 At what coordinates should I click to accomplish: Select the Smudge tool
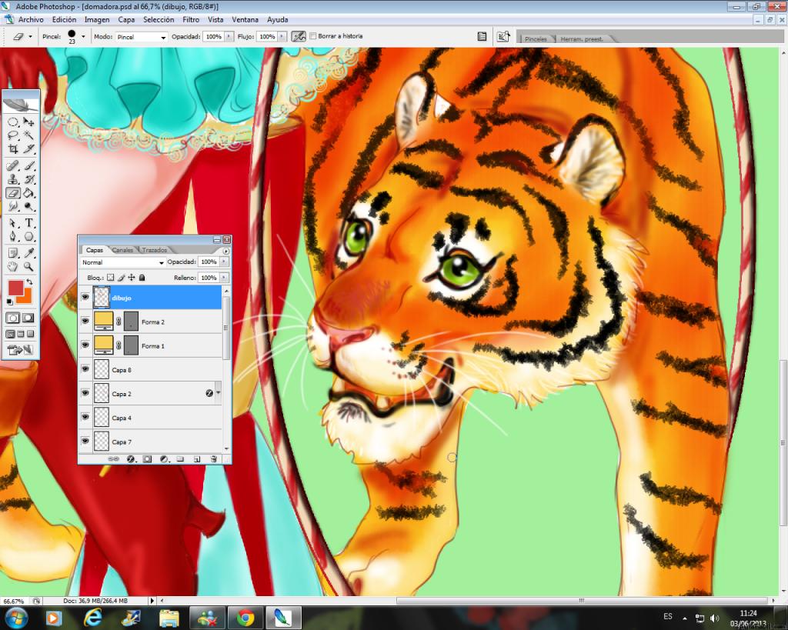(13, 206)
